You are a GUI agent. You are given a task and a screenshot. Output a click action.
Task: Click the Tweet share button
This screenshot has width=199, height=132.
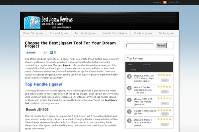pyautogui.click(x=31, y=53)
